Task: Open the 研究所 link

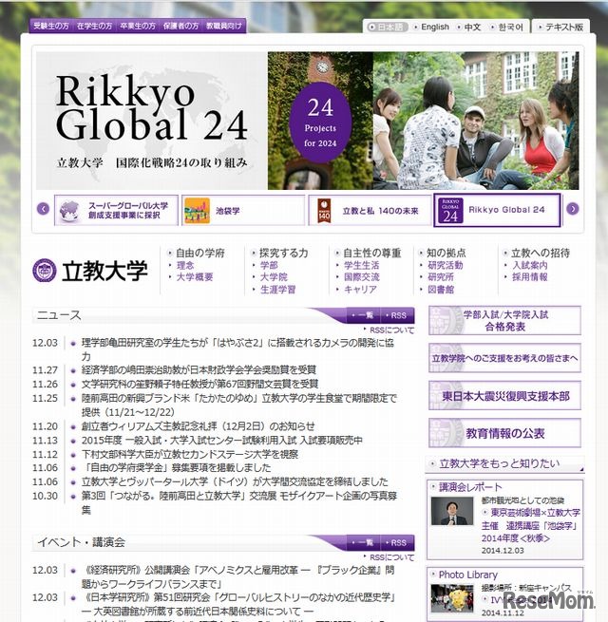Action: (441, 277)
